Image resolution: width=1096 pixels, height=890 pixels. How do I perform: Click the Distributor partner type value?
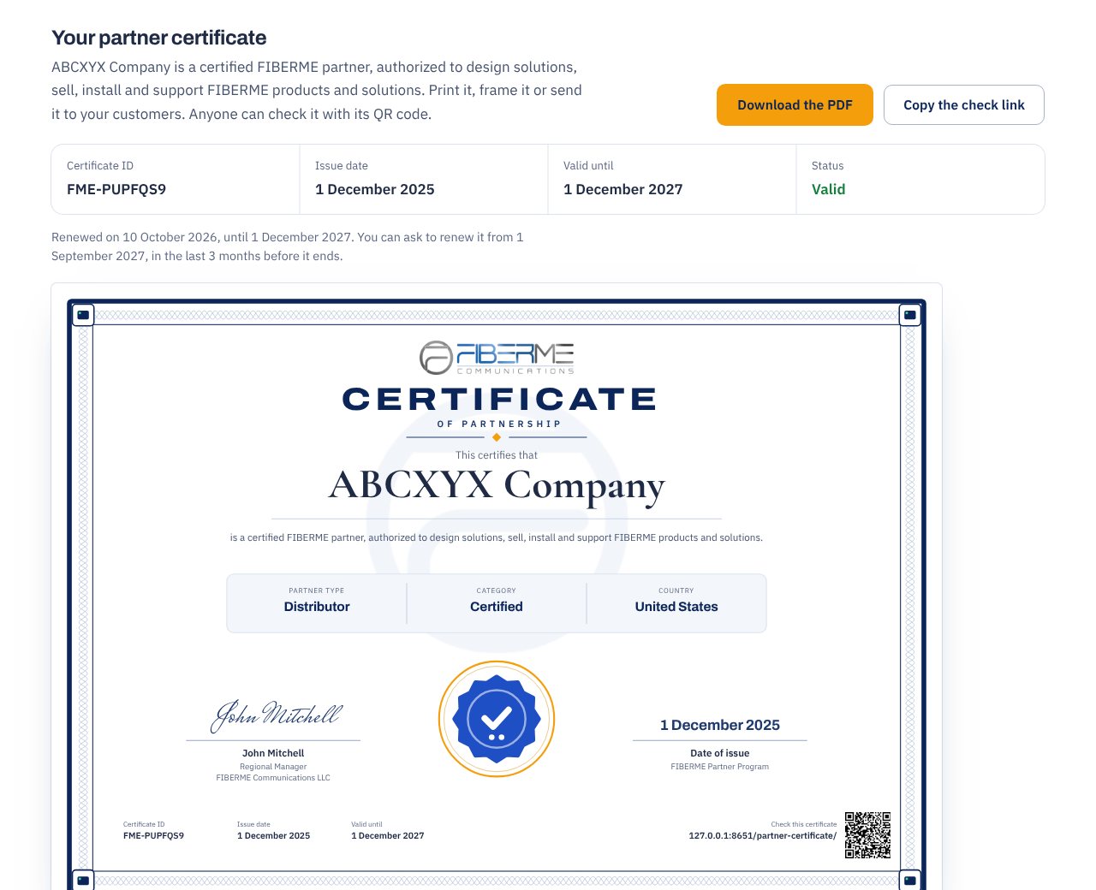pyautogui.click(x=317, y=606)
